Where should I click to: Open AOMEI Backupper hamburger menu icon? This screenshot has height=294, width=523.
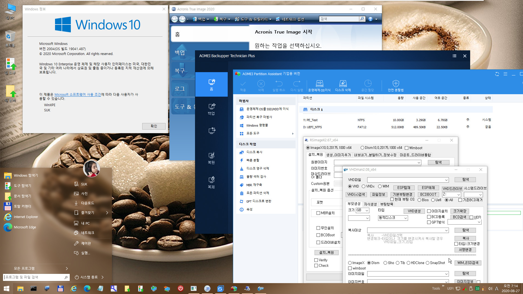tap(454, 56)
